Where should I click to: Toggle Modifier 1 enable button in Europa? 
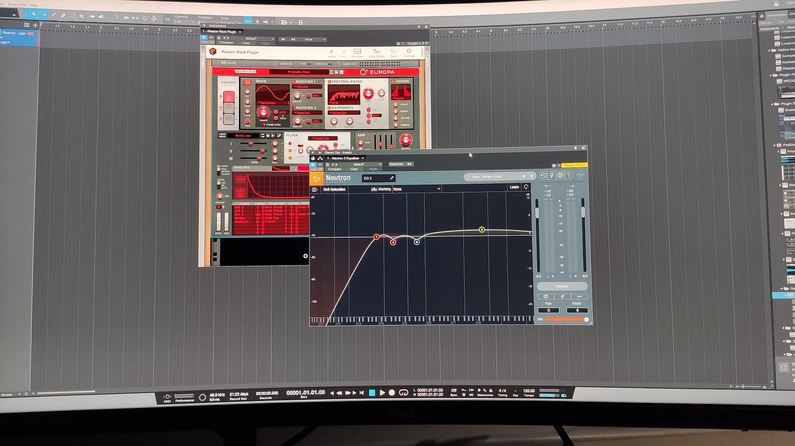click(x=294, y=82)
